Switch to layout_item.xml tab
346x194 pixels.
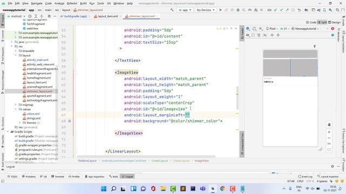pyautogui.click(x=108, y=16)
